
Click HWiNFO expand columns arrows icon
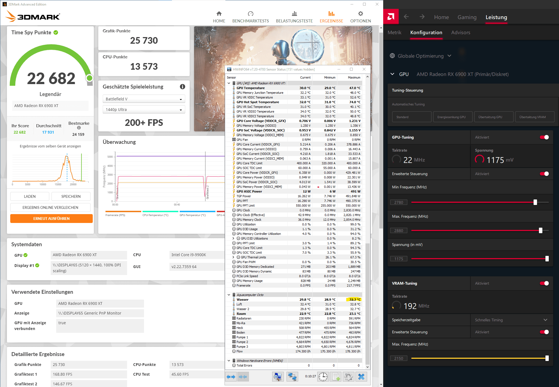231,376
